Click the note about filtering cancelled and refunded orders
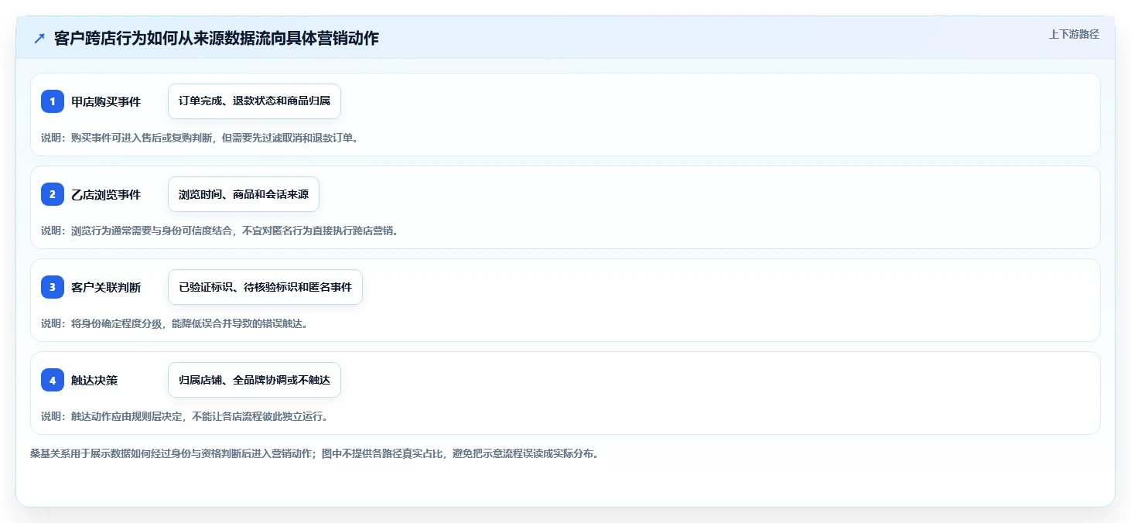The image size is (1131, 523). pyautogui.click(x=200, y=138)
